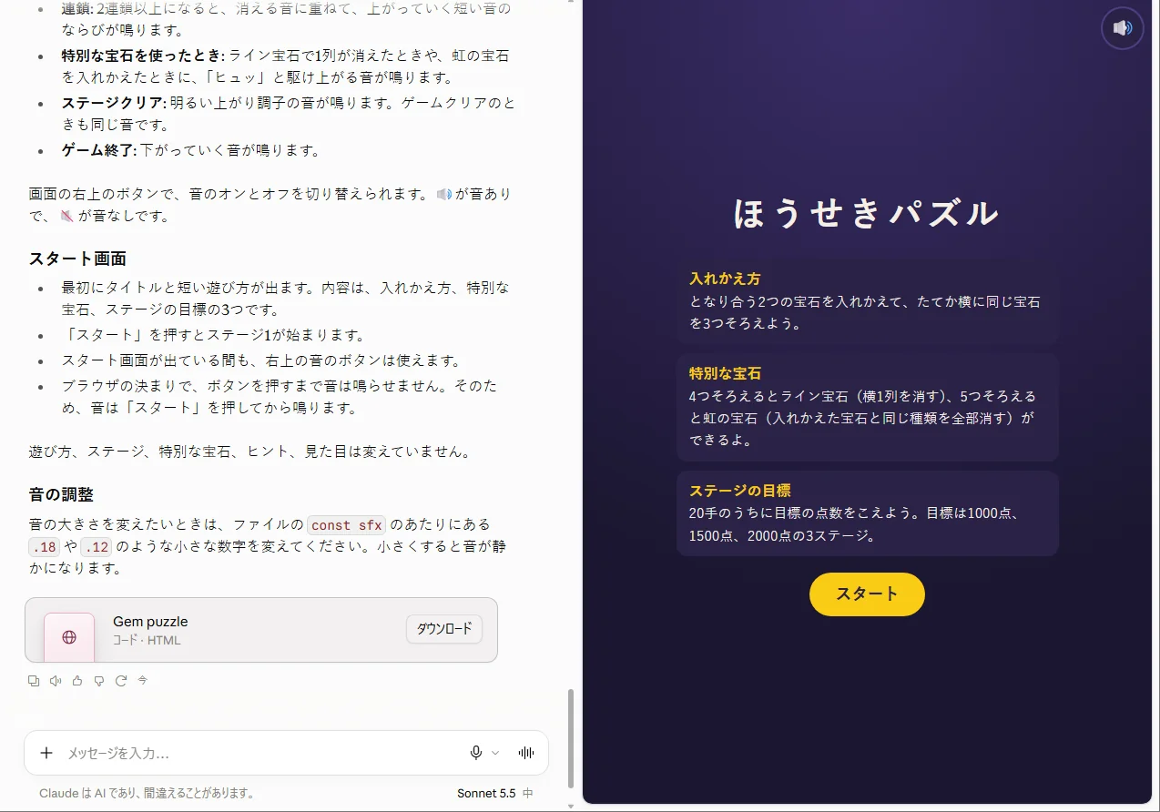Start the game with the スタート button
Screen dimensions: 1160x812
click(x=867, y=594)
